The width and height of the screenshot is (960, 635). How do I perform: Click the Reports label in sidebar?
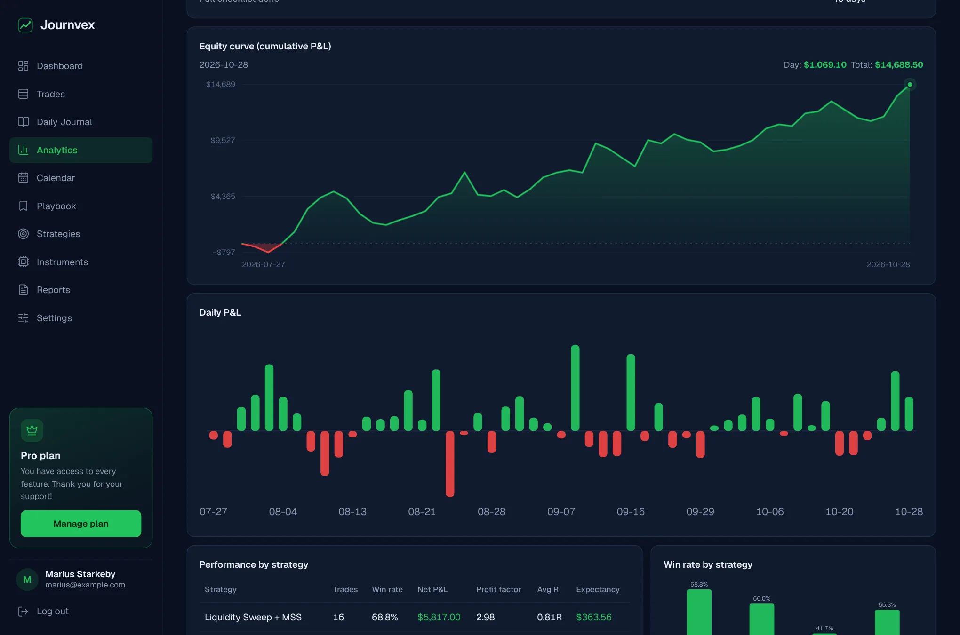pos(53,290)
